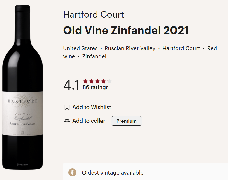Click the third rating star
The image size is (228, 180).
tap(97, 81)
